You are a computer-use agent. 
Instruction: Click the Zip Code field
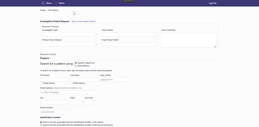tap(92, 102)
